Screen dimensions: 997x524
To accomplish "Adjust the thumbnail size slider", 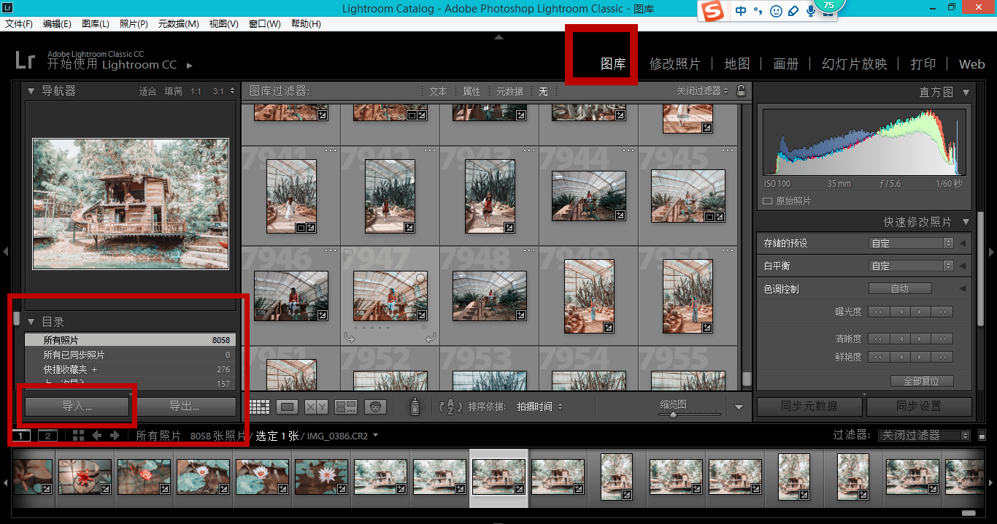I will (x=673, y=415).
